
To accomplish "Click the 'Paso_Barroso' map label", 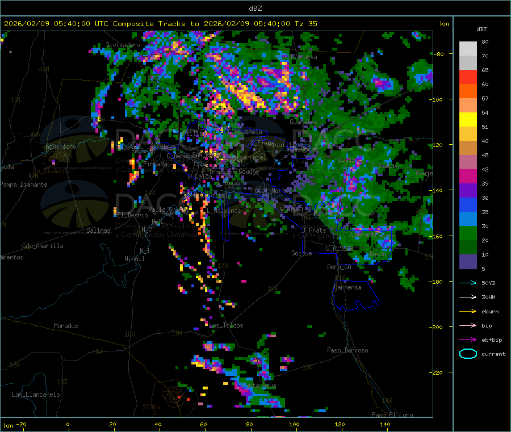I will 347,350.
